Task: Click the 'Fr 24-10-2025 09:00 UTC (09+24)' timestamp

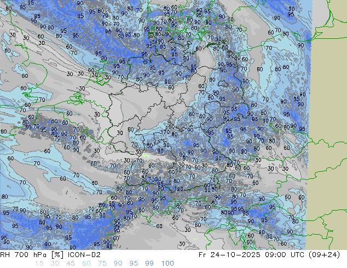Action: coord(269,255)
